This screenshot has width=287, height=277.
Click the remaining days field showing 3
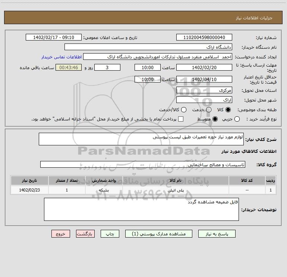click(107, 67)
